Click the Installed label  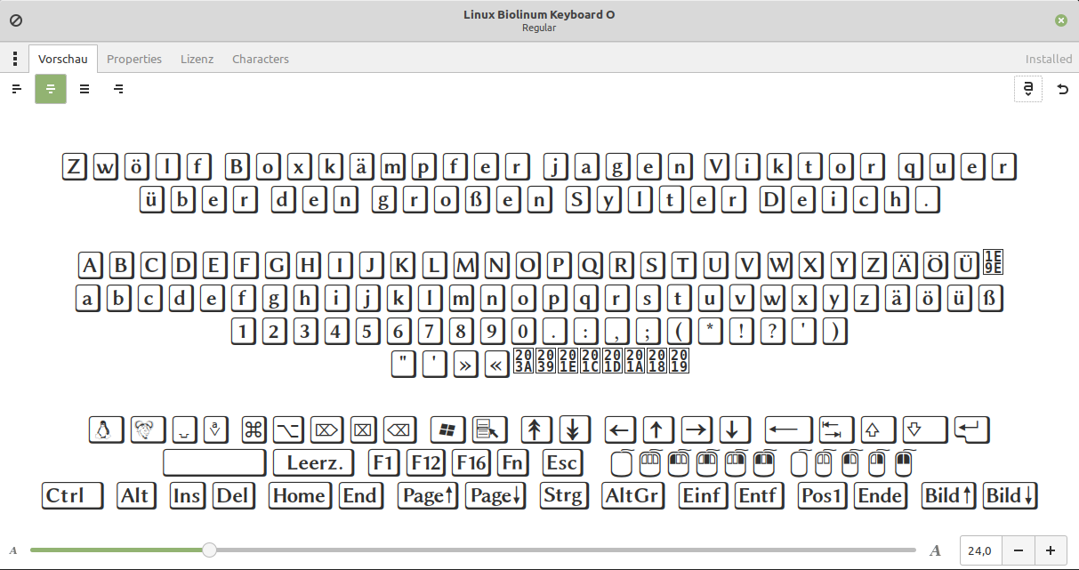1048,59
